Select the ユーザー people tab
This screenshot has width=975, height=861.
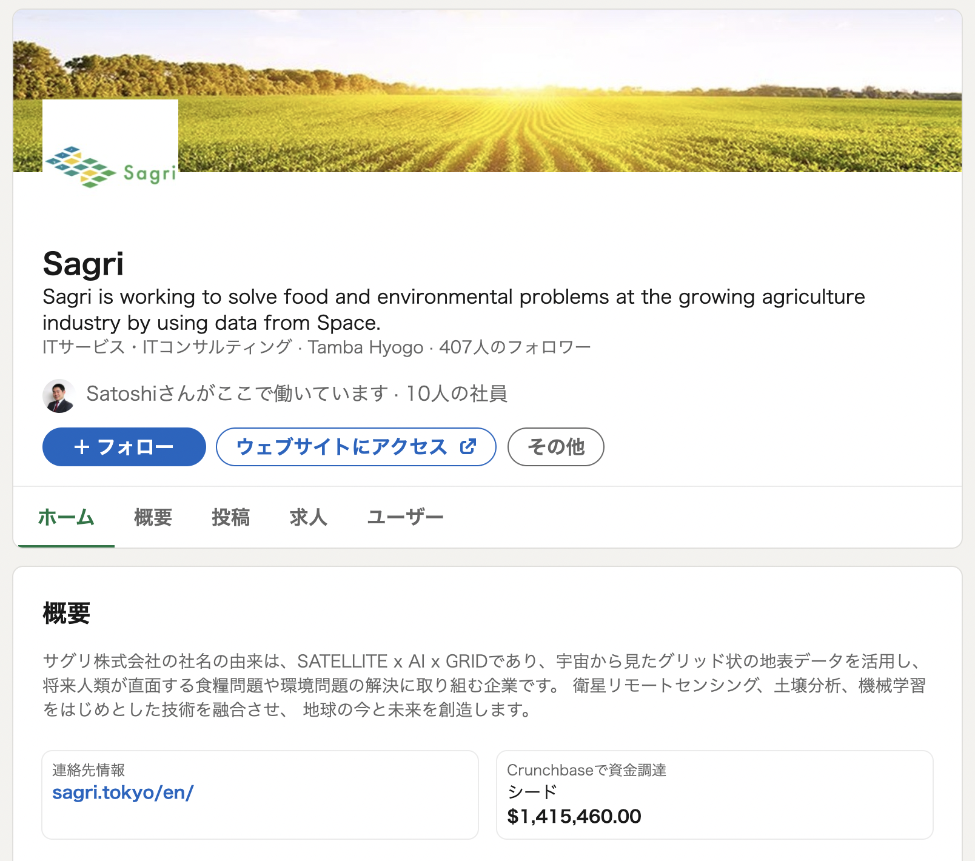405,517
